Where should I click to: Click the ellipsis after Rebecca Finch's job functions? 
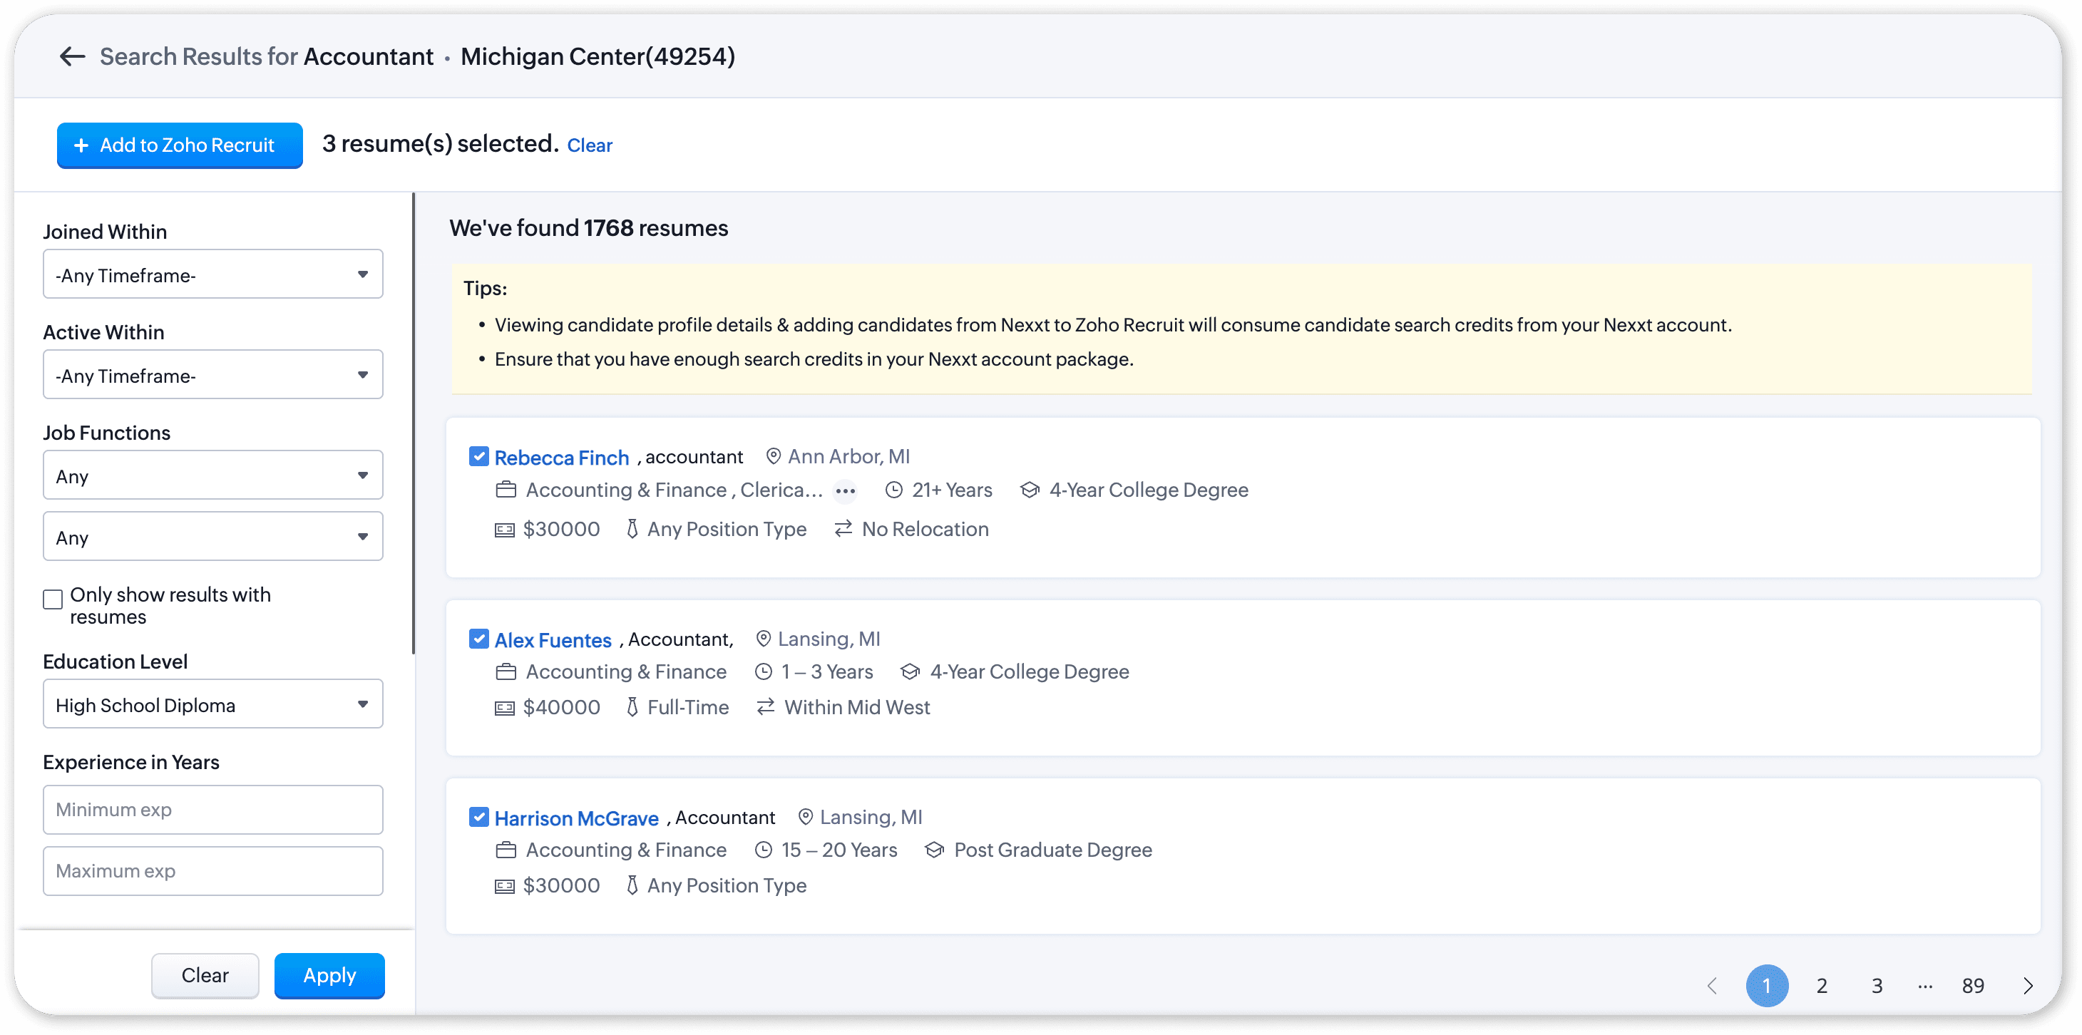[846, 490]
